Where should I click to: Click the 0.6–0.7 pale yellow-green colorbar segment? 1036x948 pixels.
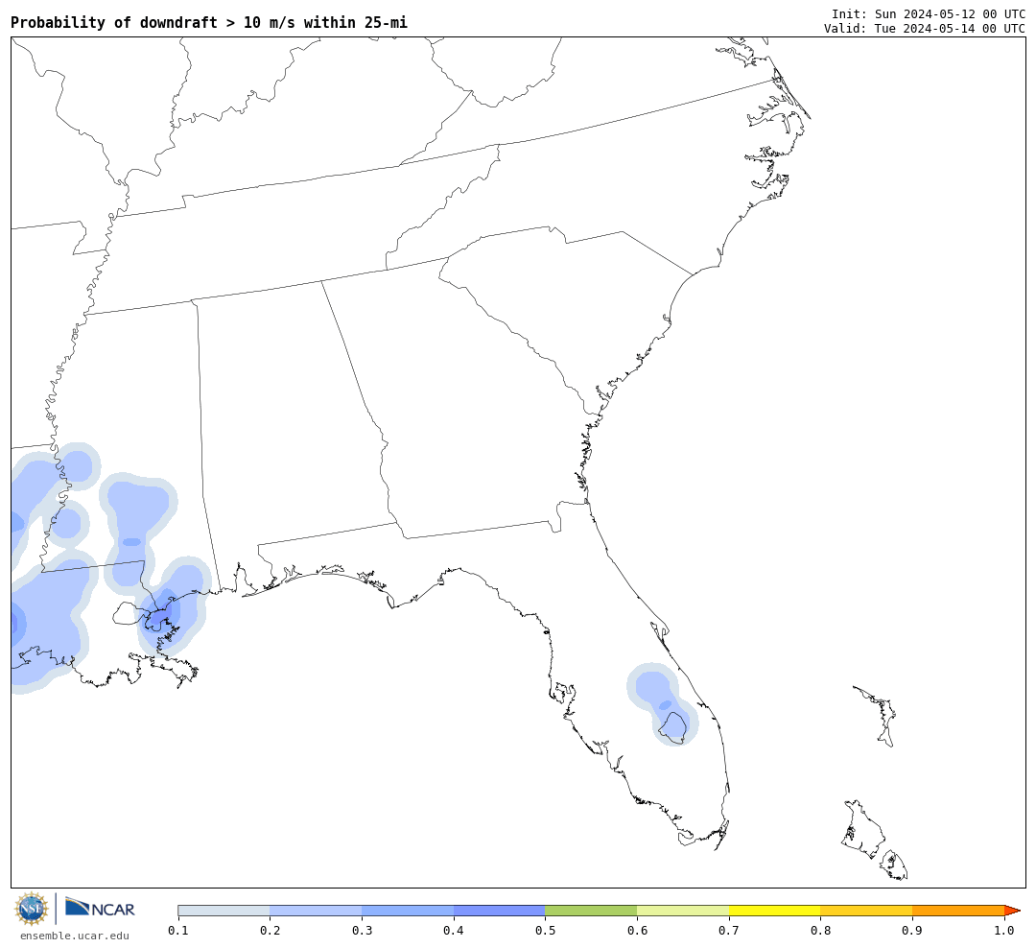[683, 911]
